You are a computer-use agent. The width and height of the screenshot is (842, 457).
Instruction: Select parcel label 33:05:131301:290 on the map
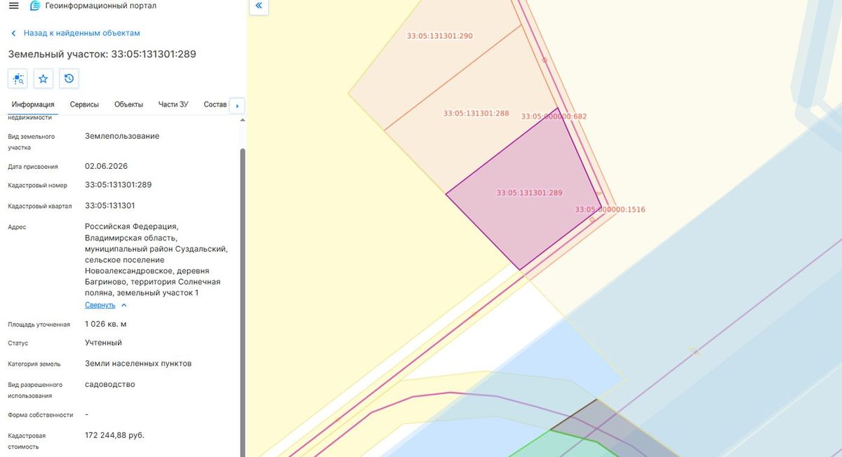440,36
